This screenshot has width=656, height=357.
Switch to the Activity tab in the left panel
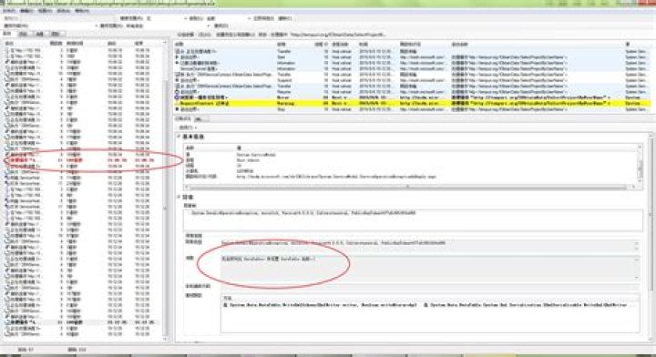coord(7,34)
